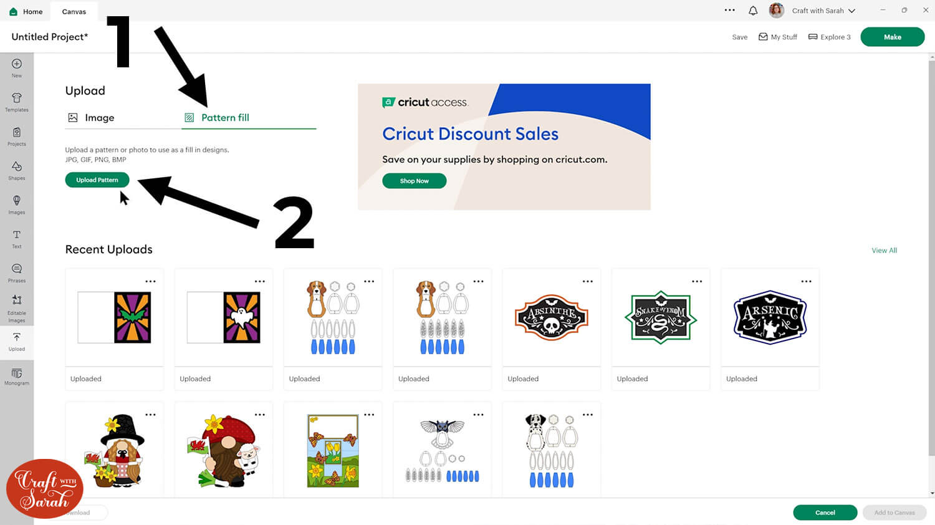The height and width of the screenshot is (525, 935).
Task: Click the notifications bell icon
Action: (x=753, y=11)
